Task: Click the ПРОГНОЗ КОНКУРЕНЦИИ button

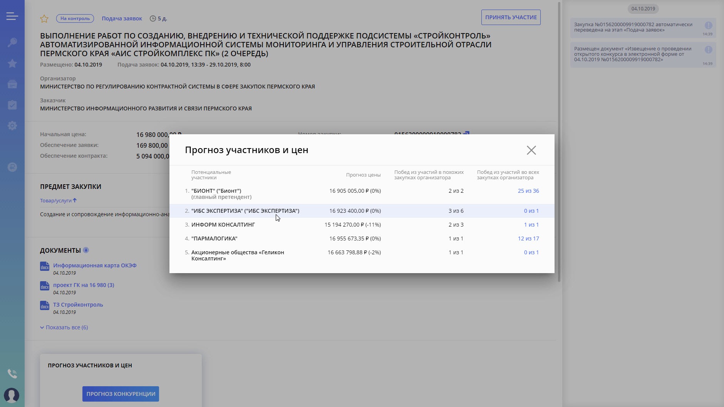Action: pyautogui.click(x=121, y=394)
